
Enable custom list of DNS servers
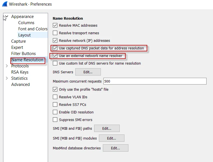coord(55,63)
